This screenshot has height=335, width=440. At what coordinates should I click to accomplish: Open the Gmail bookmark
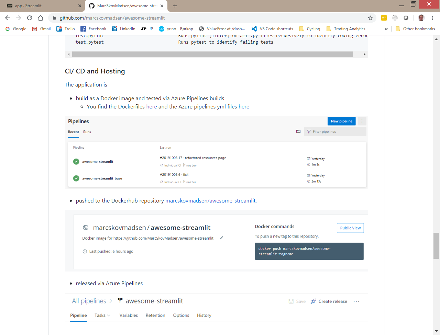(x=41, y=29)
